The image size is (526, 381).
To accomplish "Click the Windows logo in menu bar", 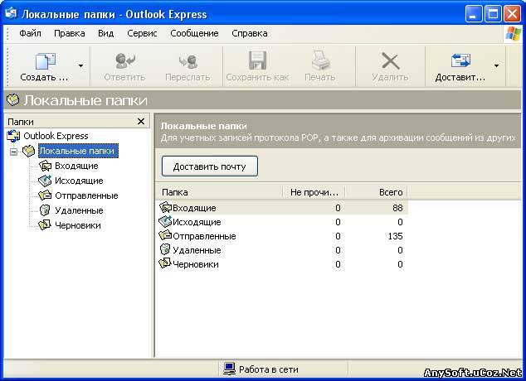I will pos(513,33).
